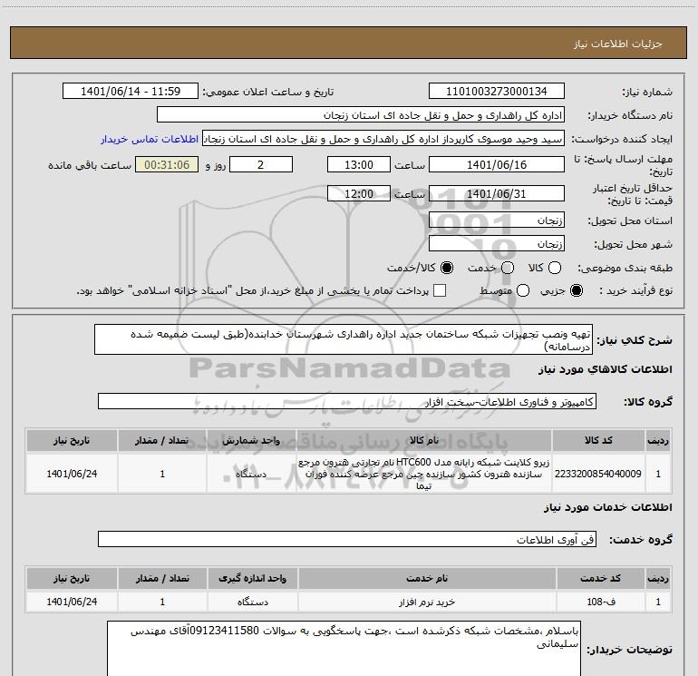Click the شهر محل تحویل field زنجان
This screenshot has width=698, height=676.
[x=497, y=244]
